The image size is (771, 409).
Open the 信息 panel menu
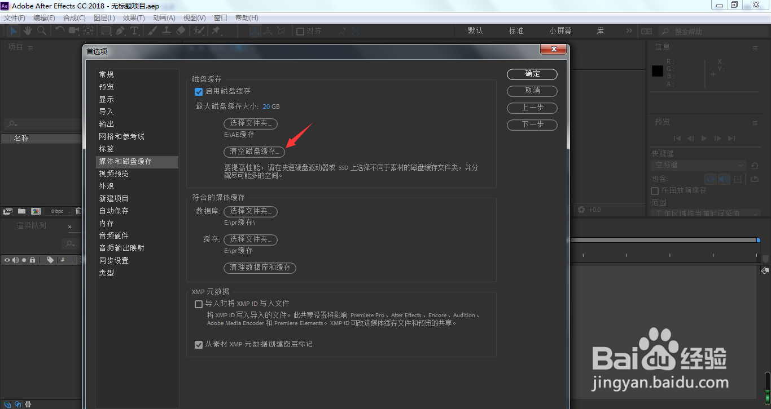755,48
